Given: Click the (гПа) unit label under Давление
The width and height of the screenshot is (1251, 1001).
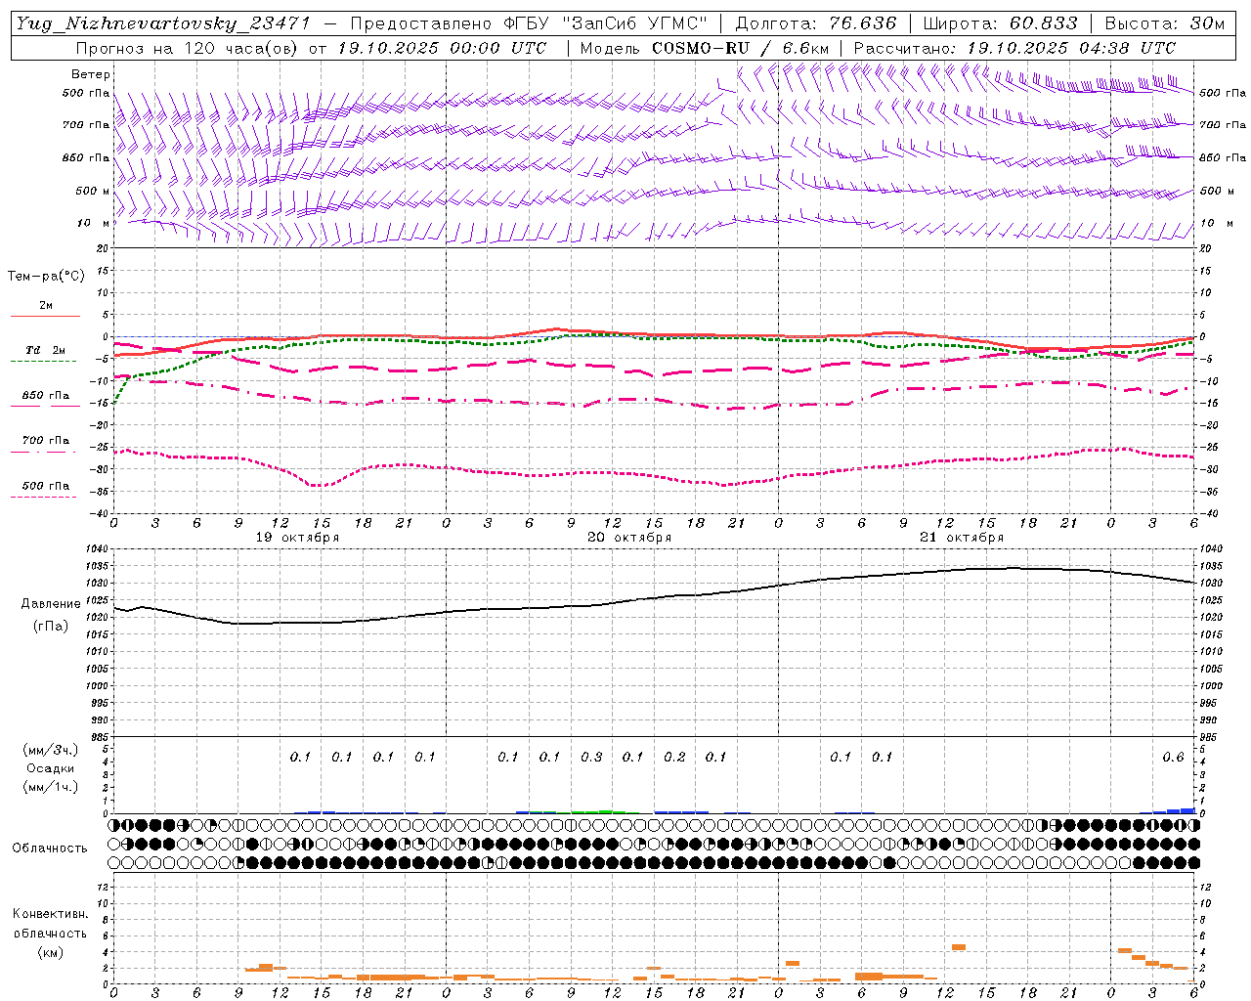Looking at the screenshot, I should click(49, 626).
